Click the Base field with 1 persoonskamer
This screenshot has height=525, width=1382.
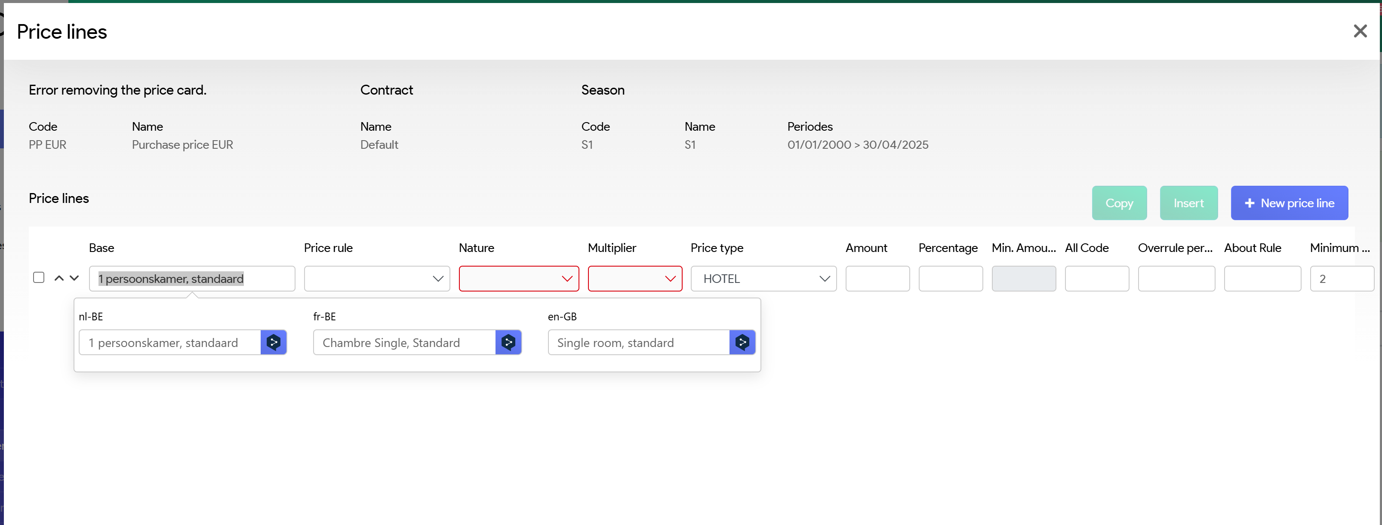point(191,279)
